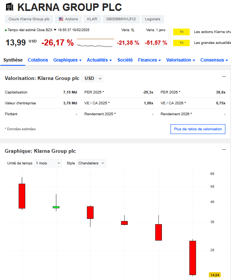Click the small green candlestick
The image size is (231, 280).
tap(56, 207)
